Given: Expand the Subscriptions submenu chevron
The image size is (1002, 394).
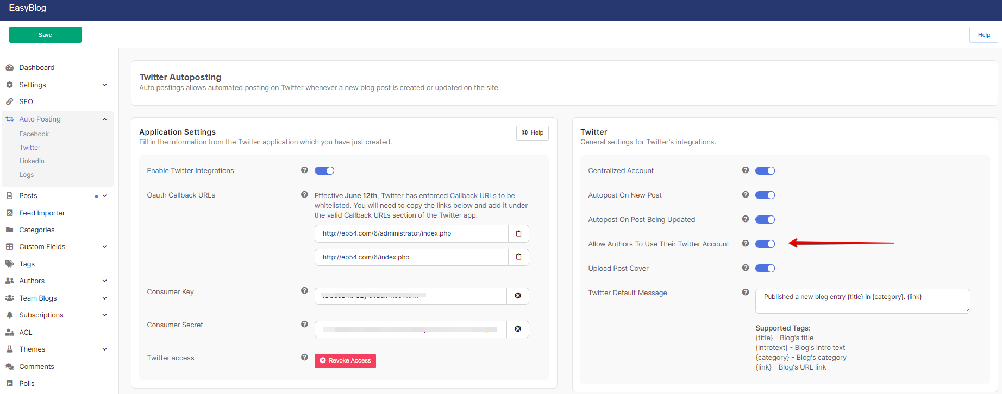Looking at the screenshot, I should pos(105,315).
